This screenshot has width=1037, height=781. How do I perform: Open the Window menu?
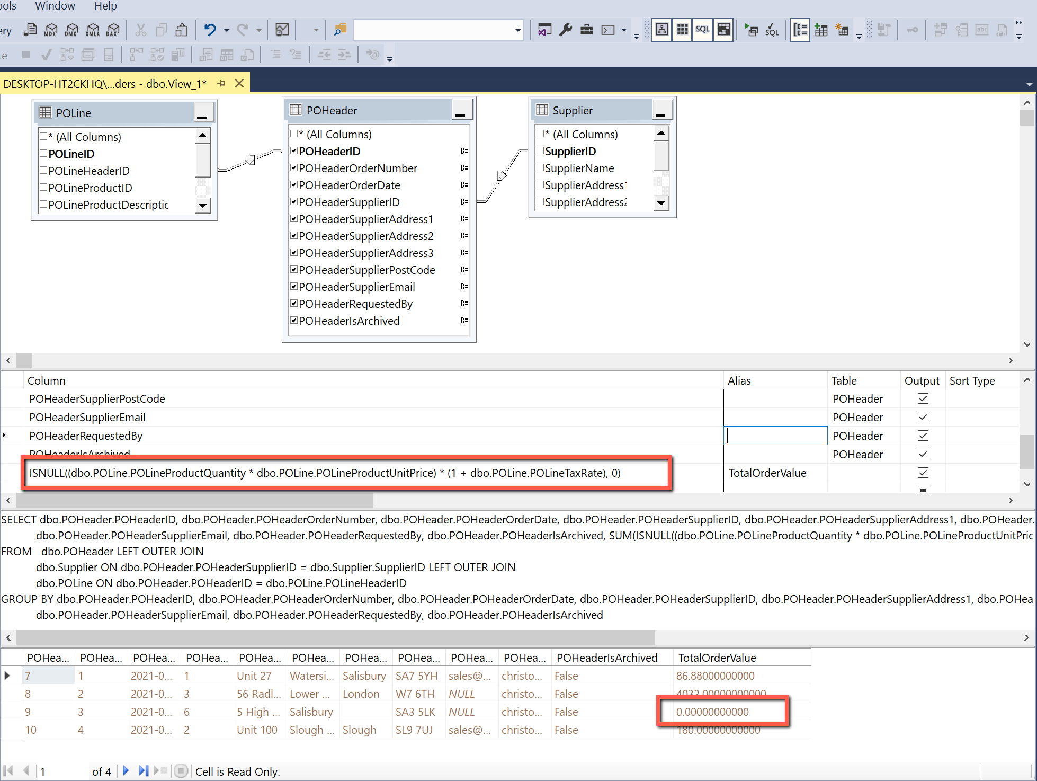(x=55, y=6)
